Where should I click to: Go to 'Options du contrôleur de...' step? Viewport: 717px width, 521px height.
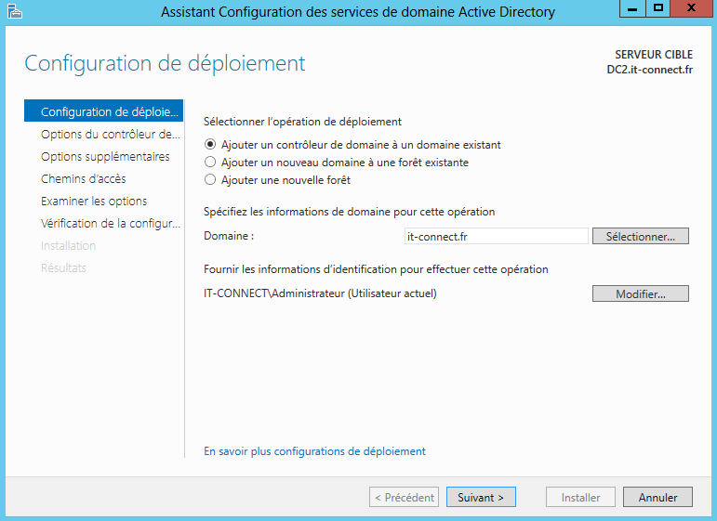tap(110, 135)
